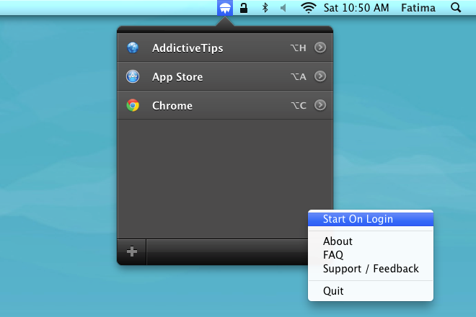Screen dimensions: 476x317
Task: Click the Chrome logo icon
Action: [x=133, y=105]
